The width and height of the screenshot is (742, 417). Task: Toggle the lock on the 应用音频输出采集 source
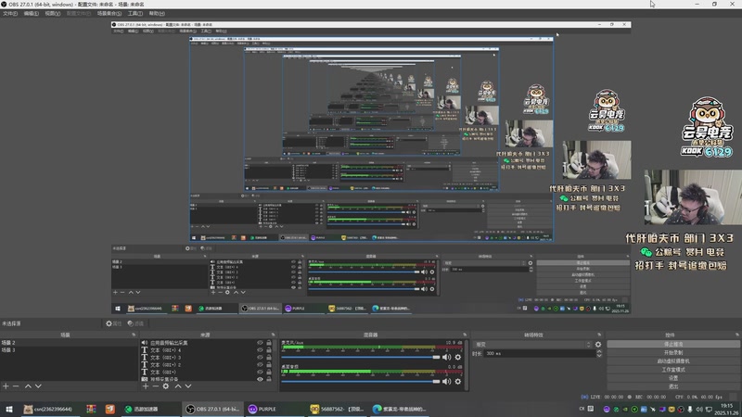click(x=269, y=343)
